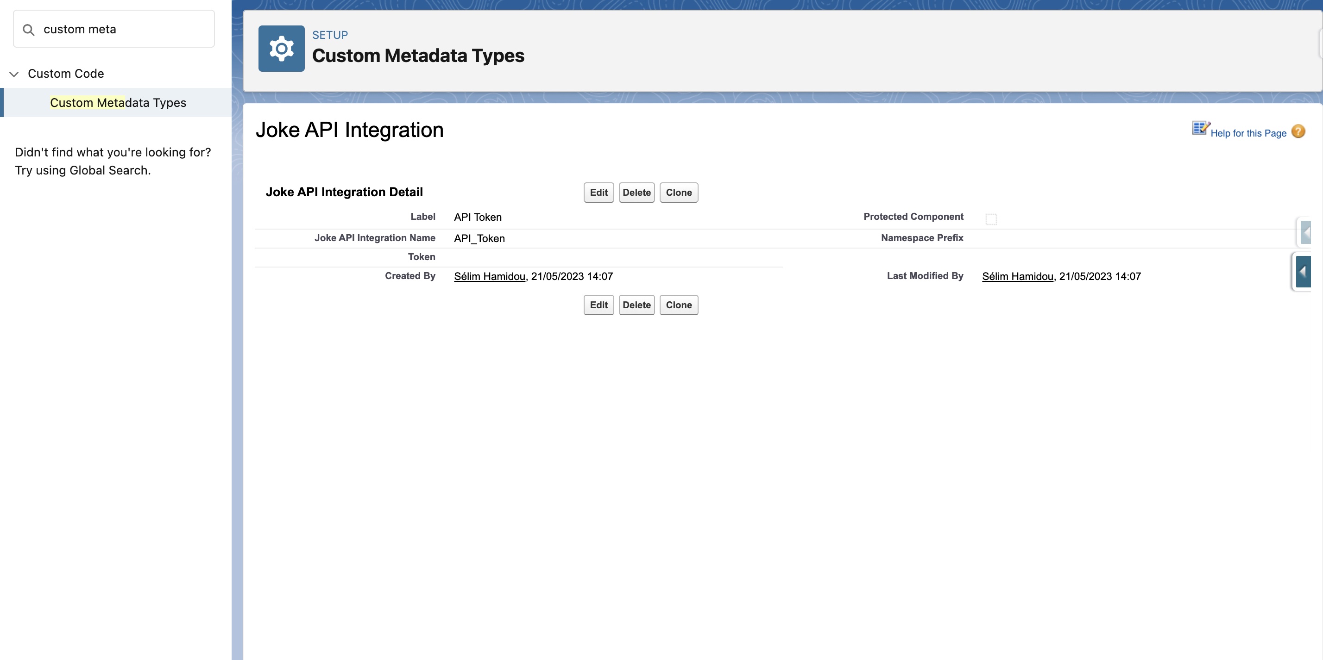1323x660 pixels.
Task: Click the bottom Clone button
Action: pos(679,305)
